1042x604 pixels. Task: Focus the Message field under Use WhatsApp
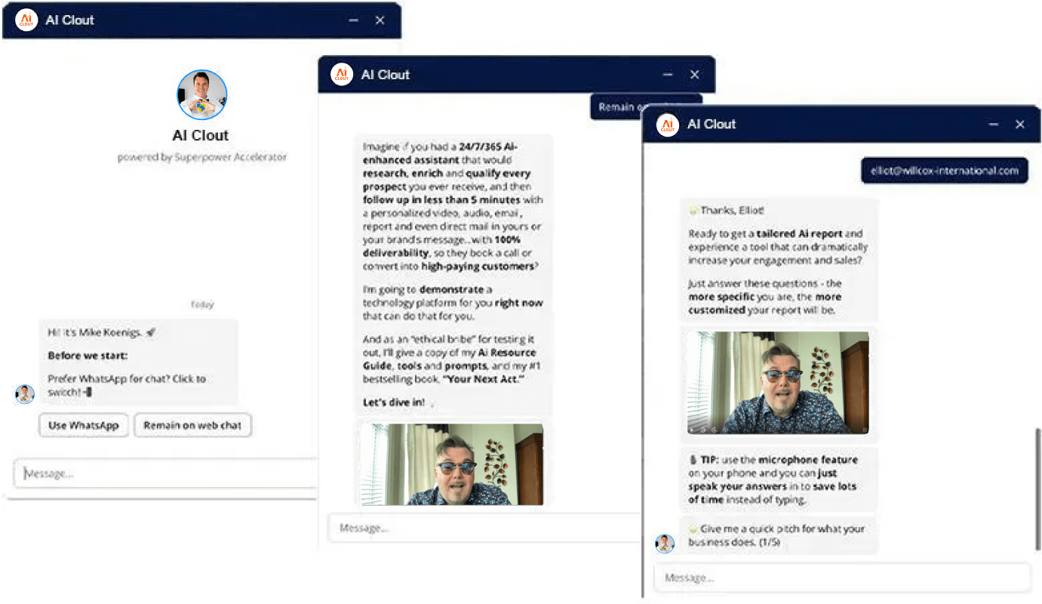(166, 473)
